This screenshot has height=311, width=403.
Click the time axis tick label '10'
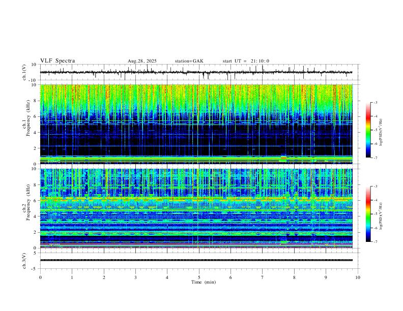[358, 277]
